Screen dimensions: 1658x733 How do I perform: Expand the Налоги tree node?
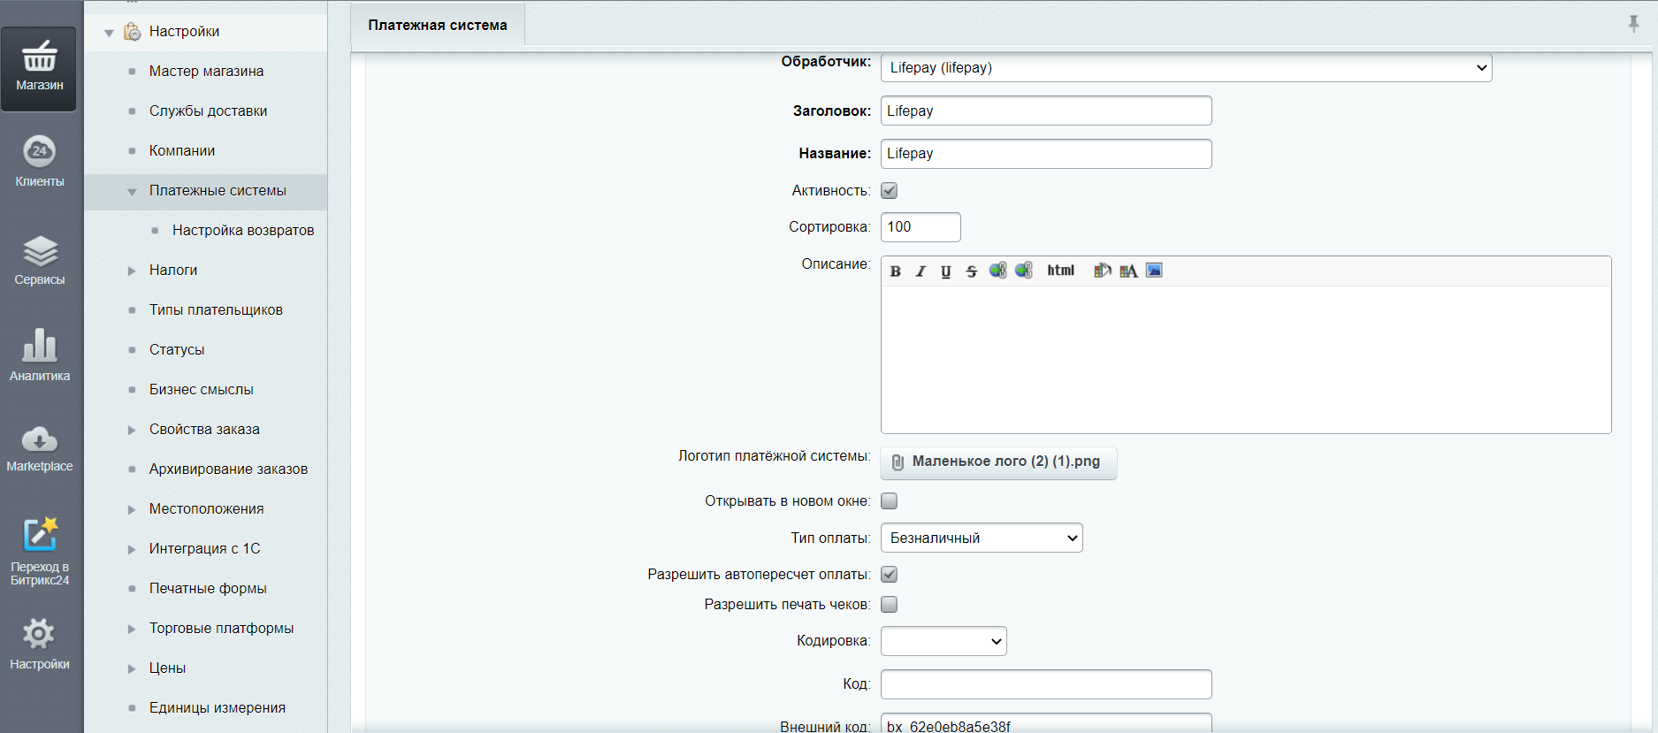tap(132, 271)
